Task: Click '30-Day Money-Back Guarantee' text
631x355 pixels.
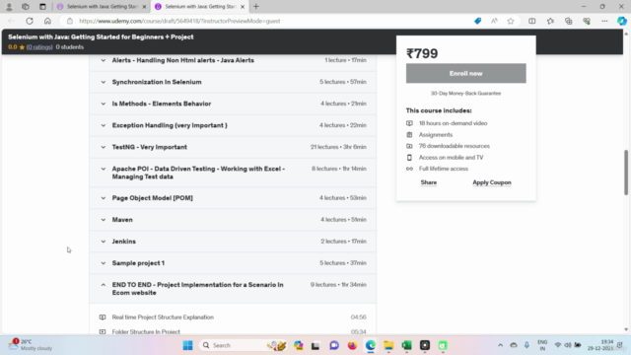Action: click(x=465, y=93)
